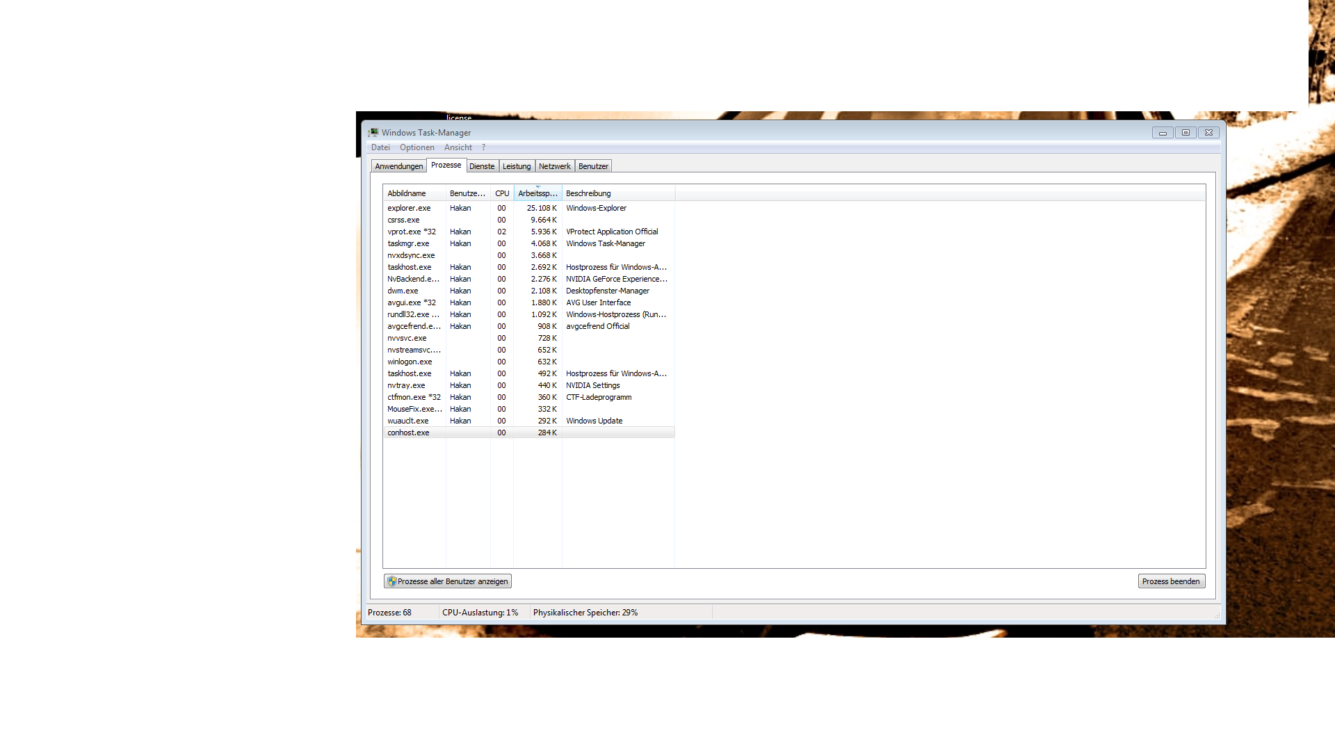The width and height of the screenshot is (1335, 751).
Task: Select the explorer.exe process row
Action: 409,208
